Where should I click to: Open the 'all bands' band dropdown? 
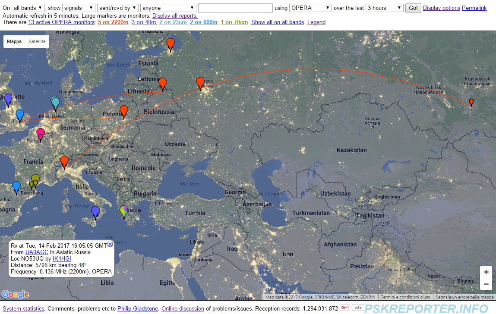pos(28,8)
